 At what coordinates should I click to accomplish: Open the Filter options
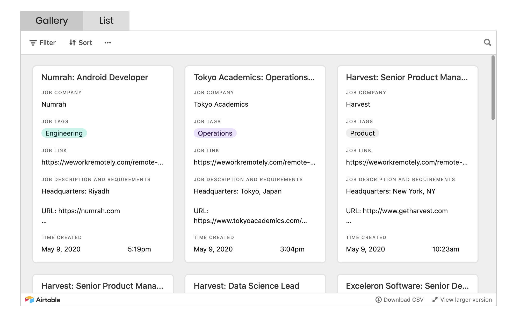pyautogui.click(x=43, y=43)
